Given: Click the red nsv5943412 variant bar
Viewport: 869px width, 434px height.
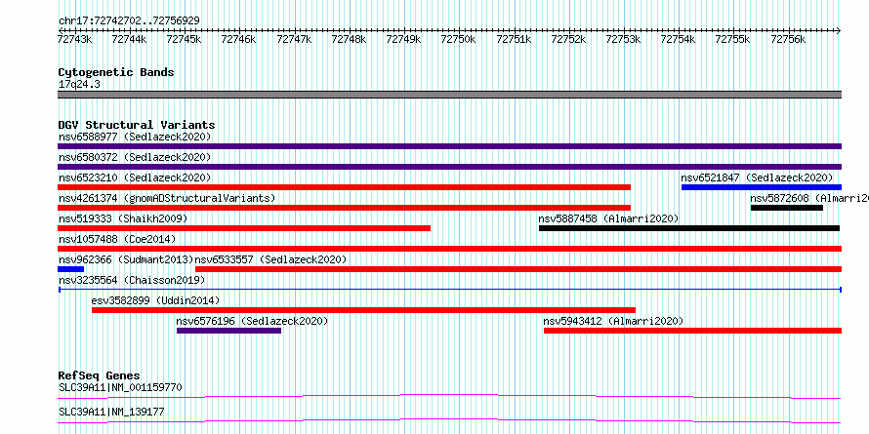Looking at the screenshot, I should click(693, 331).
